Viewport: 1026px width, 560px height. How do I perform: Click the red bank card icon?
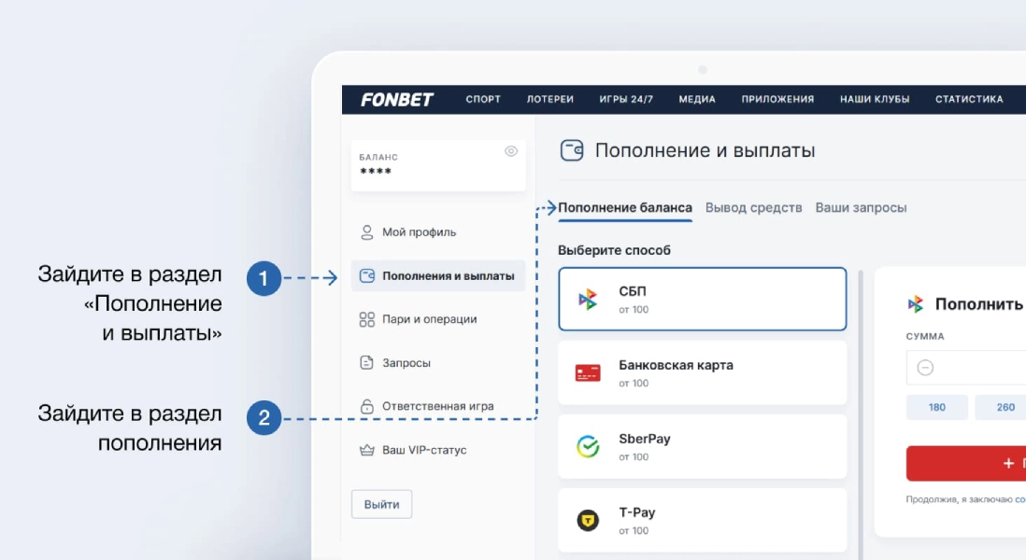click(x=588, y=373)
